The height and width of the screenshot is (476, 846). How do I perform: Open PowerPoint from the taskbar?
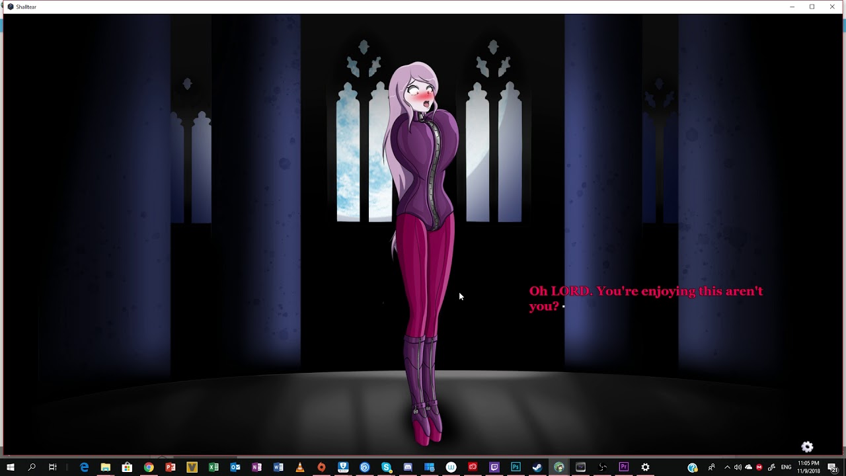[x=170, y=467]
